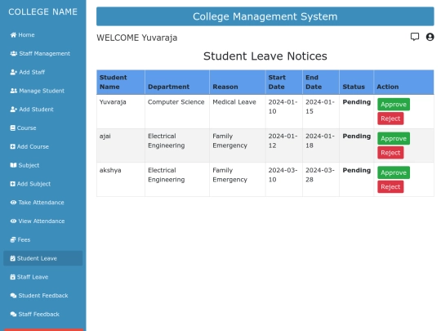Image resolution: width=441 pixels, height=331 pixels.
Task: Click the Start Date column header
Action: (x=283, y=83)
